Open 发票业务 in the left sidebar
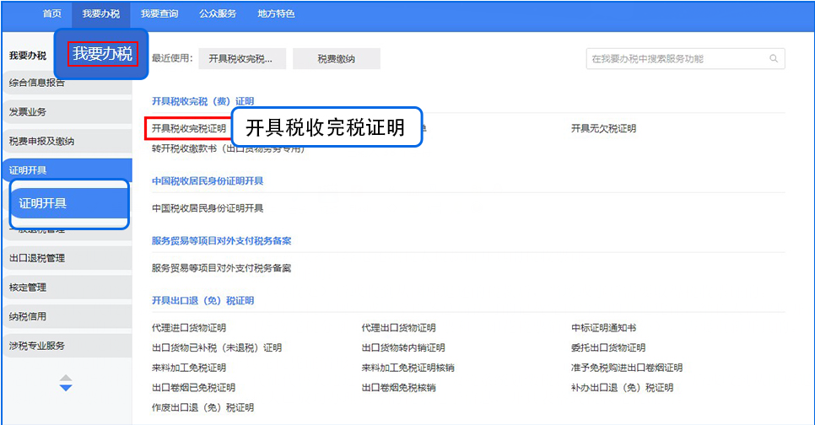 (29, 111)
